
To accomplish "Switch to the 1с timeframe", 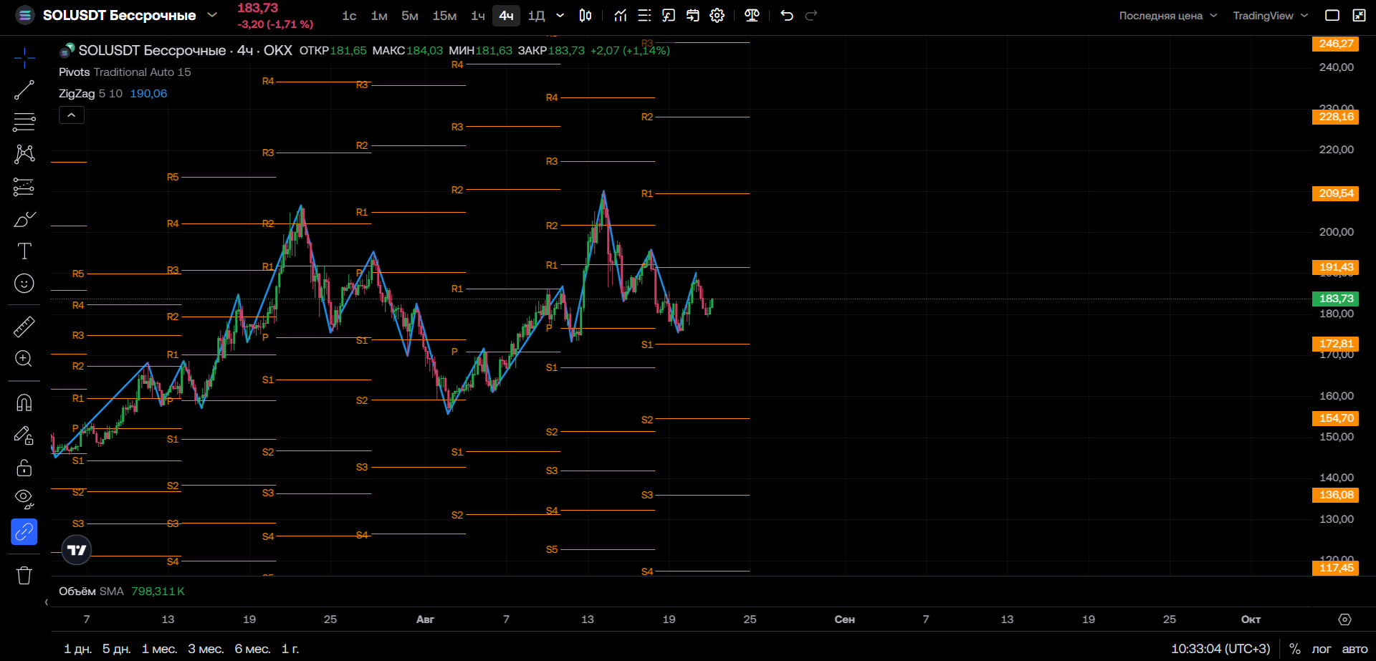I will point(349,16).
